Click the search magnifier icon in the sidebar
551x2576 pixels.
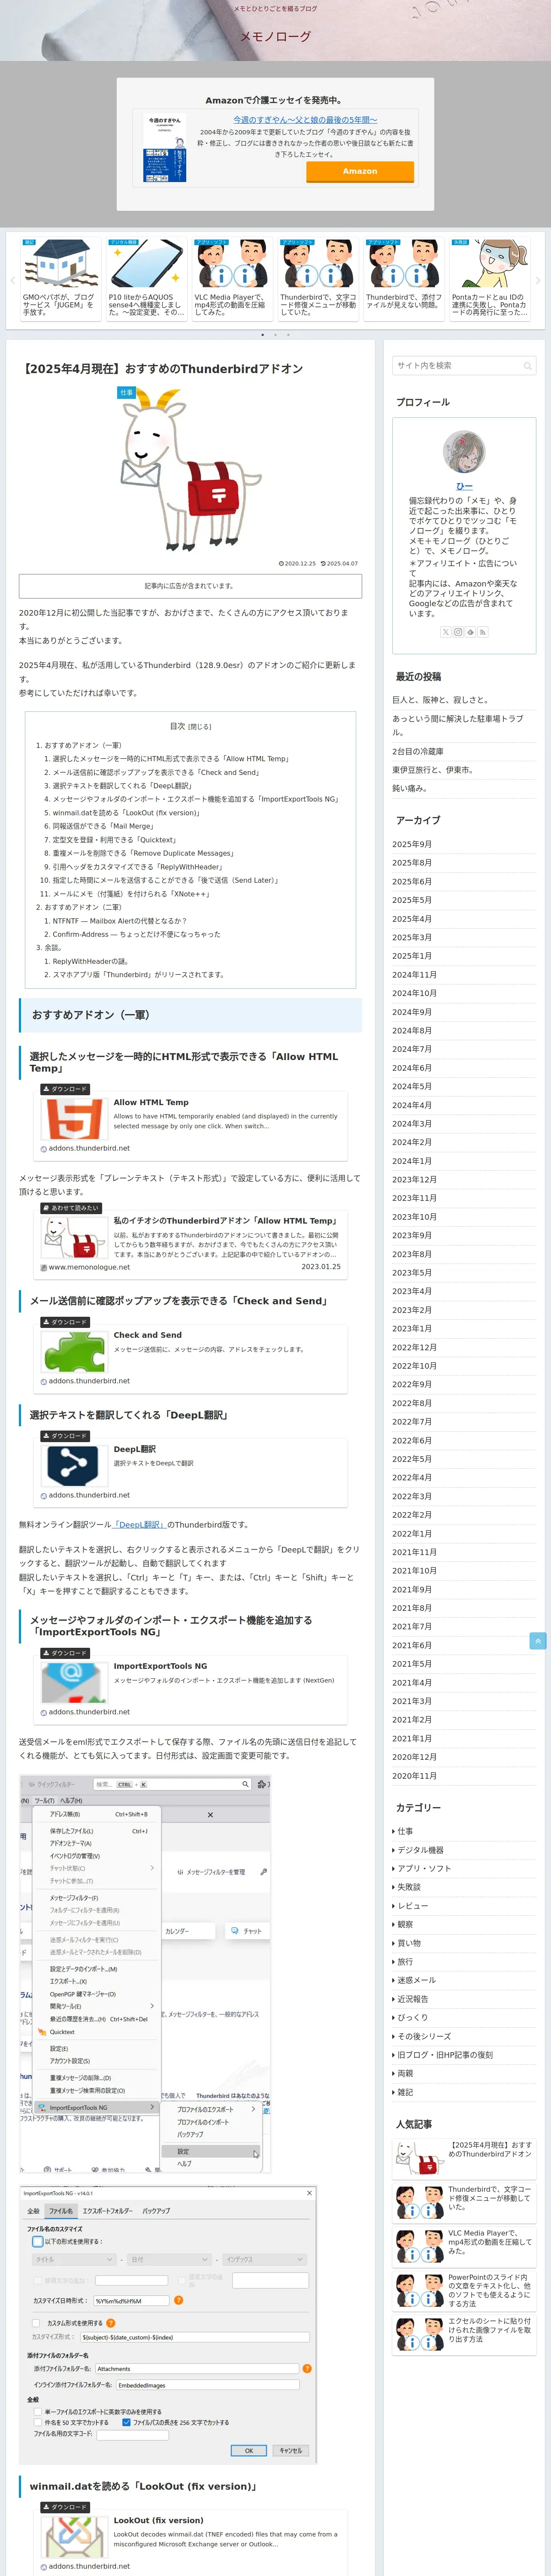pyautogui.click(x=527, y=365)
